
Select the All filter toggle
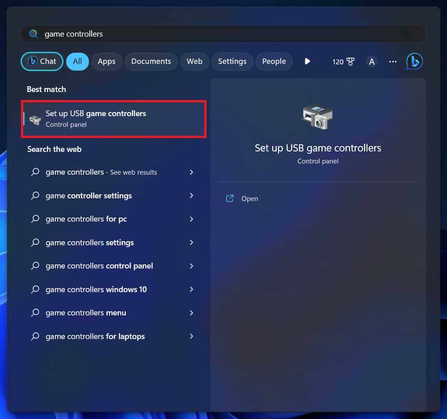tap(77, 62)
